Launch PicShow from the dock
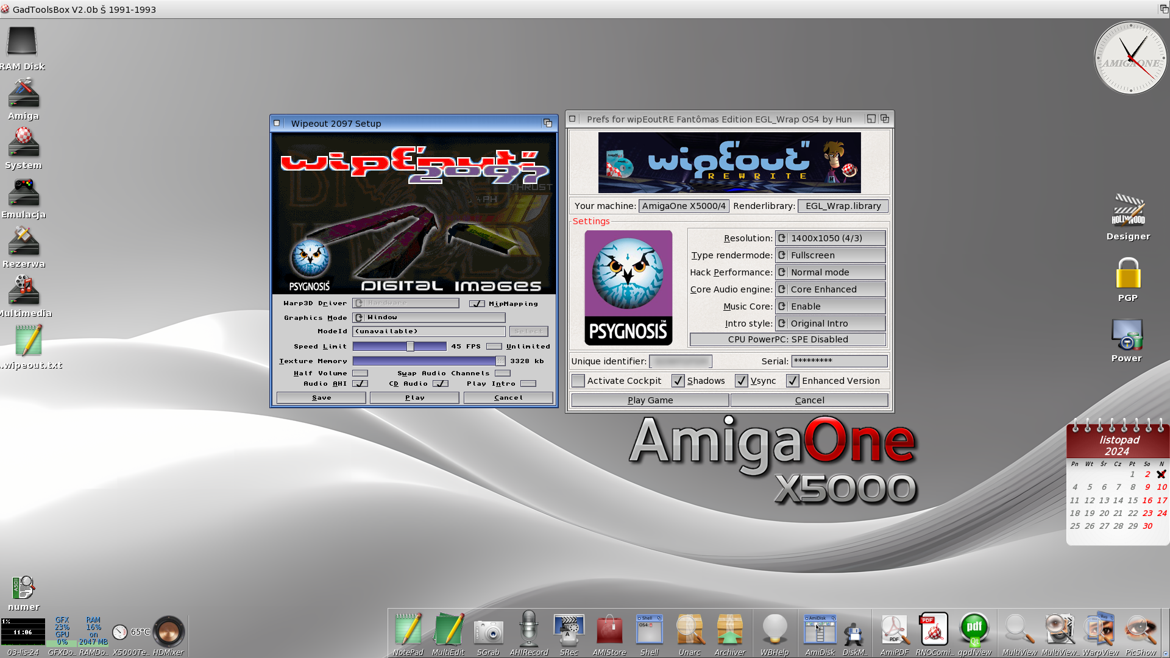This screenshot has height=658, width=1170. 1140,630
